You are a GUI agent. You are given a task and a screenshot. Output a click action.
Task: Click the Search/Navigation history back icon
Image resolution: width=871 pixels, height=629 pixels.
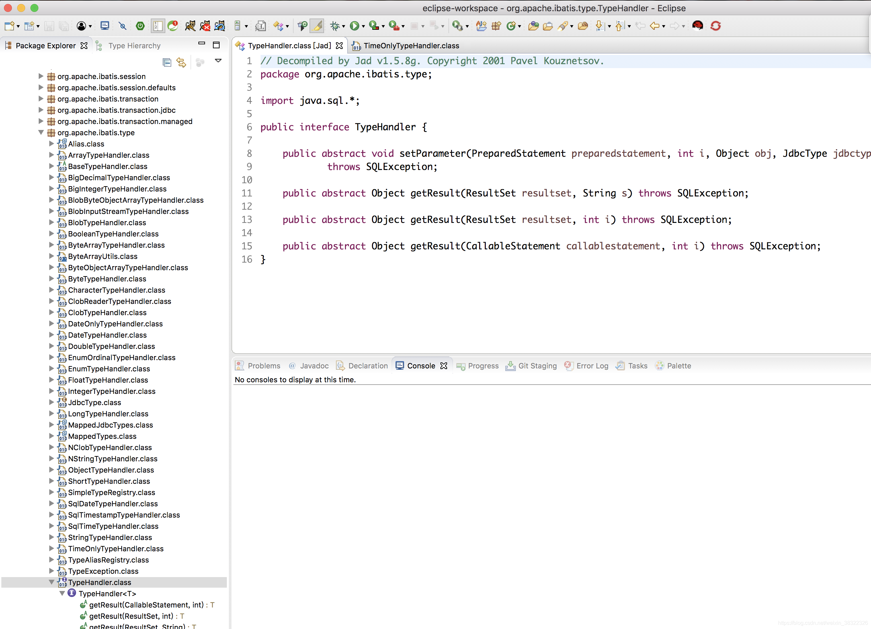click(x=653, y=25)
